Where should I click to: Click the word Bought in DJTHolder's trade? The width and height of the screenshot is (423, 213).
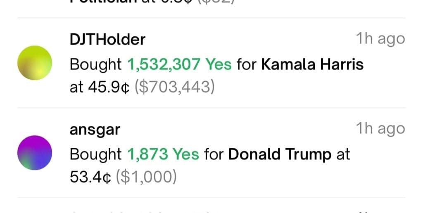96,64
